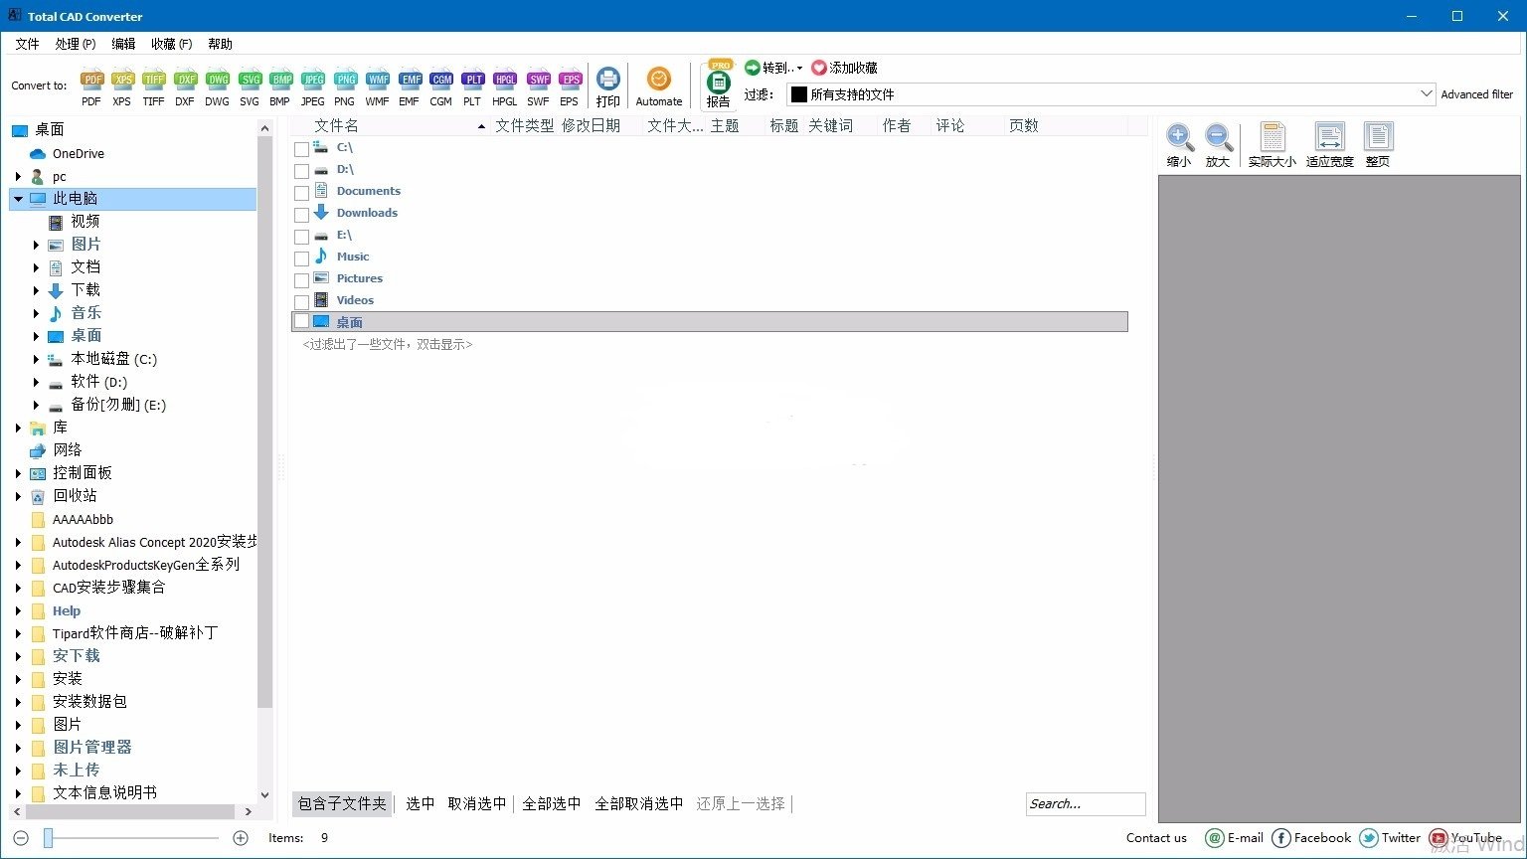
Task: Tick the Music folder checkbox
Action: click(x=301, y=258)
